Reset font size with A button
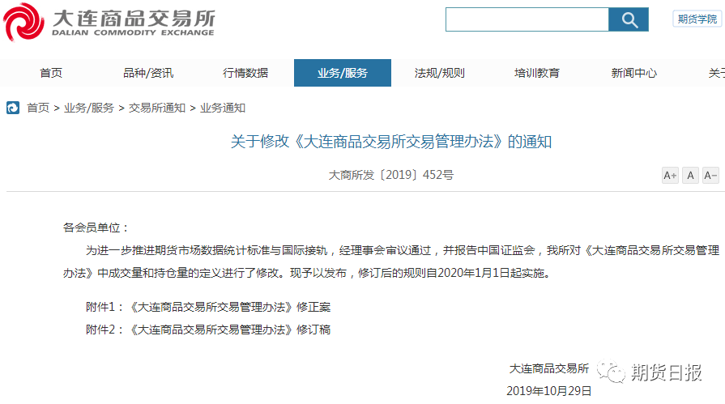Screen dimensions: 725x404 point(690,175)
